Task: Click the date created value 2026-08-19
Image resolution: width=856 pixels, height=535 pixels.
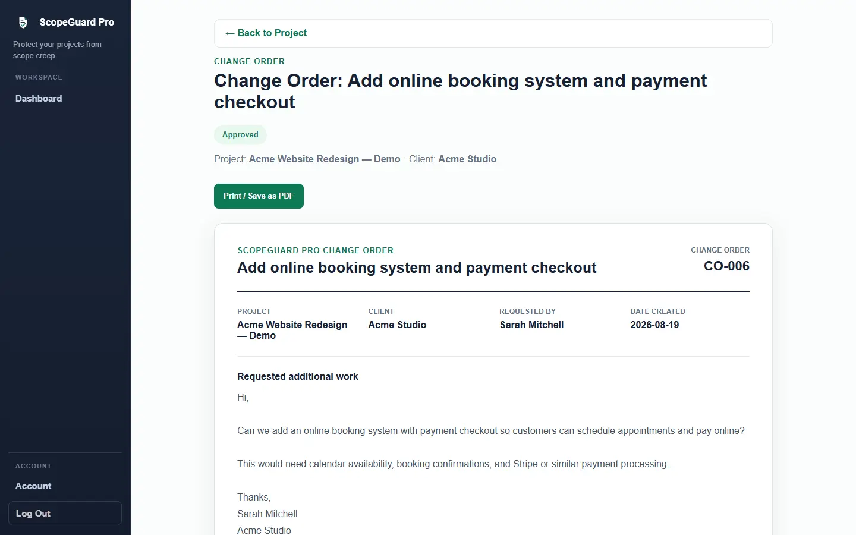Action: [654, 325]
